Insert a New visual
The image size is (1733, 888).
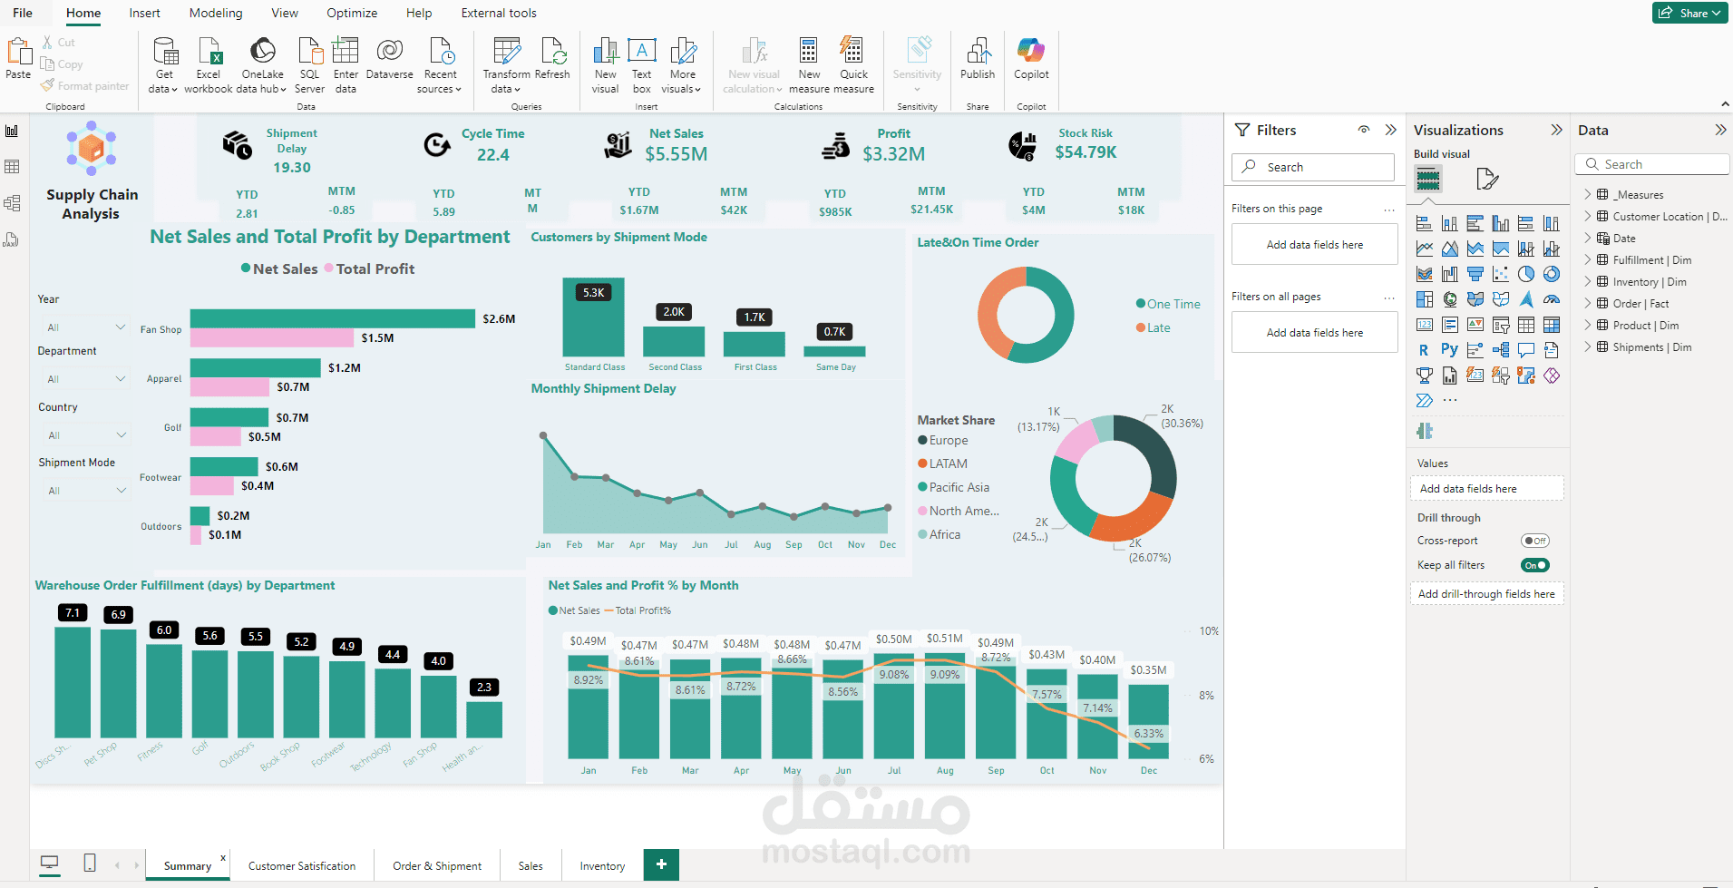pos(605,65)
